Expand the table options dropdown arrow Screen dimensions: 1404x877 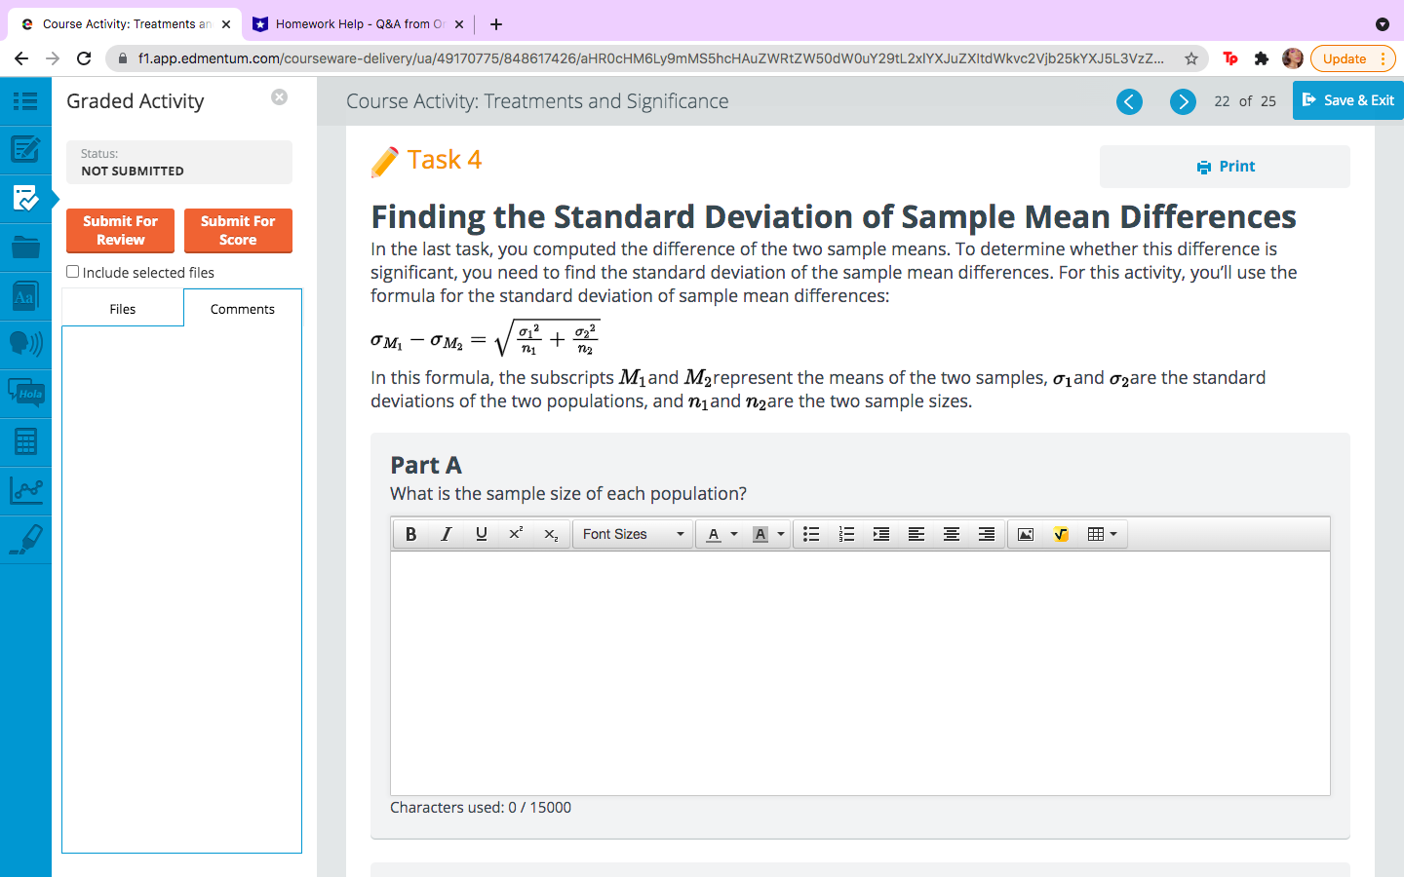(x=1114, y=534)
